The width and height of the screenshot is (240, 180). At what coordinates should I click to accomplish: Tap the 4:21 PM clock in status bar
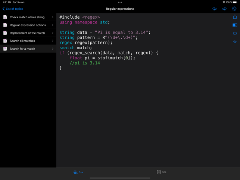(x=7, y=2)
